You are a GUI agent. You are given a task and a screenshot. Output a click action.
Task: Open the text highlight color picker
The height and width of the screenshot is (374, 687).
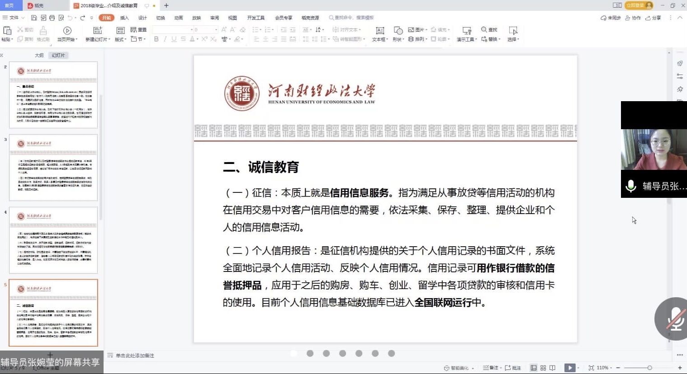[238, 39]
